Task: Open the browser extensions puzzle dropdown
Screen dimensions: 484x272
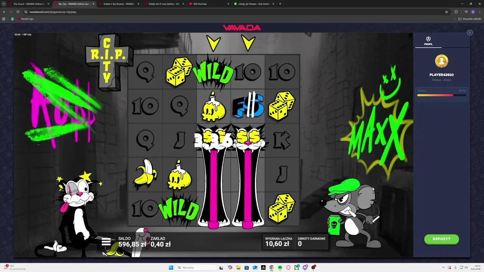Action: pyautogui.click(x=456, y=12)
